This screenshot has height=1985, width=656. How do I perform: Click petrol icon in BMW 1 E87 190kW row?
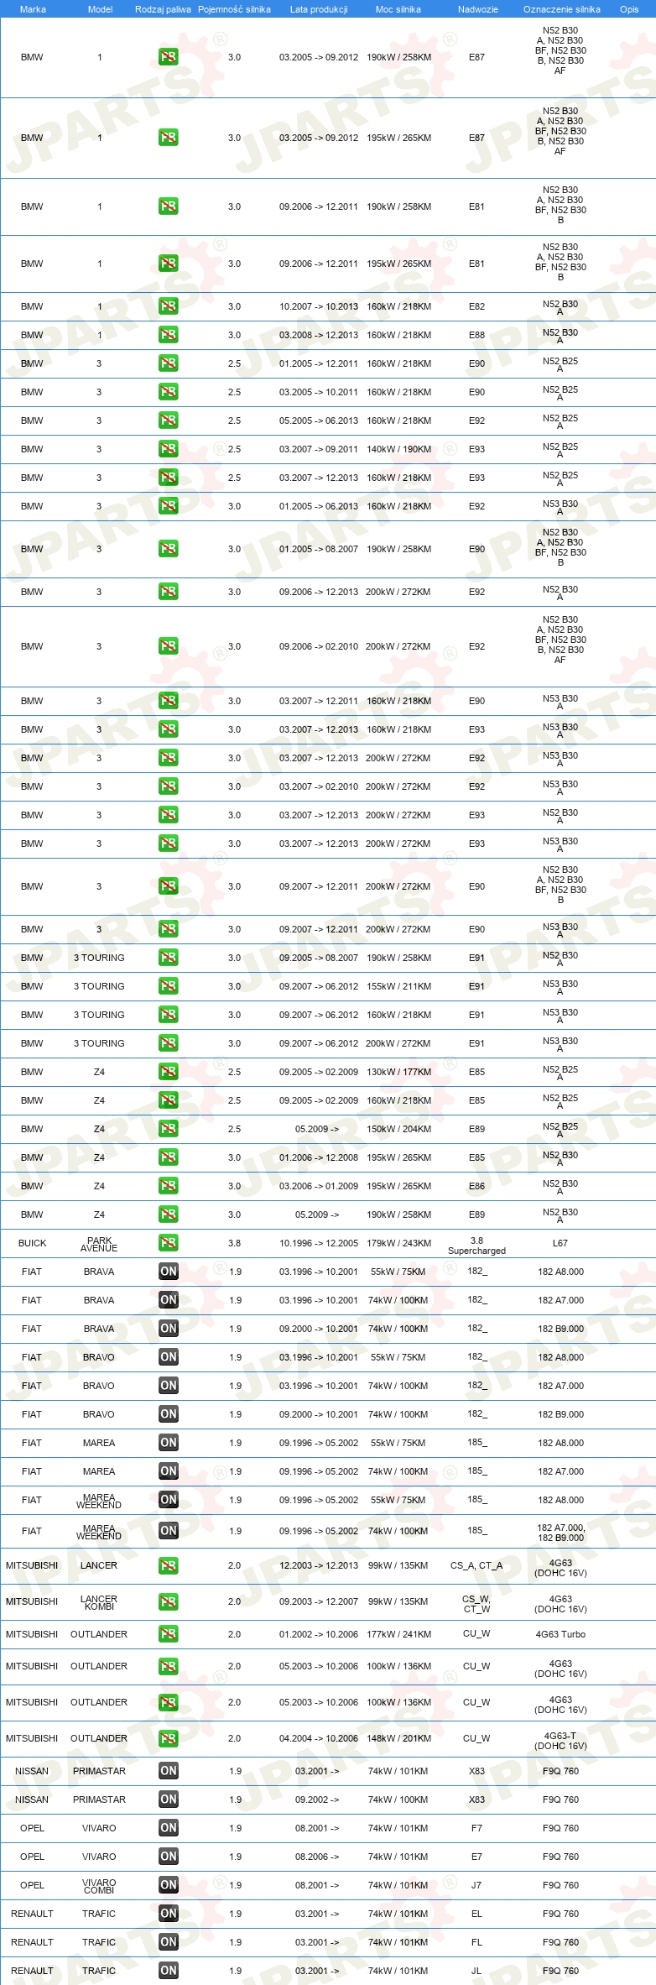pyautogui.click(x=168, y=57)
